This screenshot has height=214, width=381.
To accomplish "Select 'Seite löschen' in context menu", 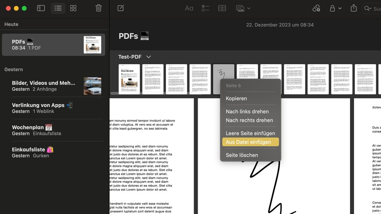I will coord(242,155).
